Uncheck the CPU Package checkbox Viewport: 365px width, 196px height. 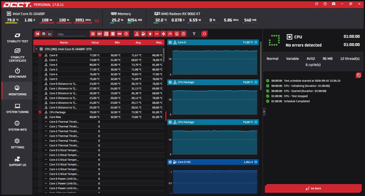40,112
